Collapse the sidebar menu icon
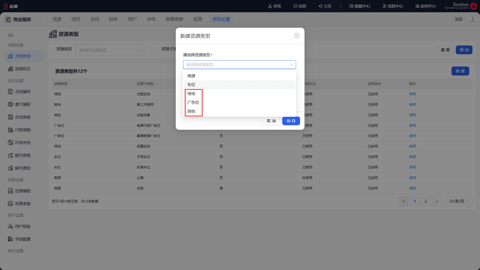480x270 pixels. tap(11, 35)
